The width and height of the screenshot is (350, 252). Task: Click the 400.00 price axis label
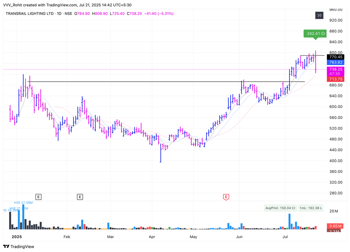tap(336, 161)
